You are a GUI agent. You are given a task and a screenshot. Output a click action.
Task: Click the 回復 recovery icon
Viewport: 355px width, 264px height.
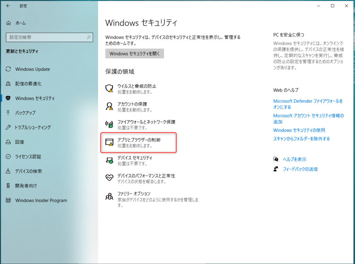pyautogui.click(x=8, y=142)
